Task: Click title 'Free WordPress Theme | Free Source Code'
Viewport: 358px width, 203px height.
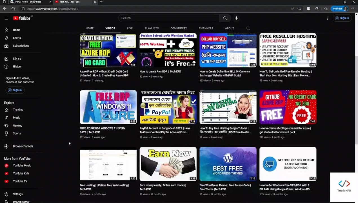Action: 225,187
